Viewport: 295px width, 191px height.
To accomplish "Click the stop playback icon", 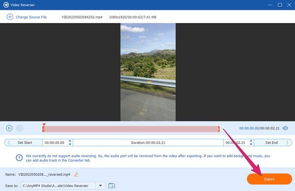I will 20,128.
